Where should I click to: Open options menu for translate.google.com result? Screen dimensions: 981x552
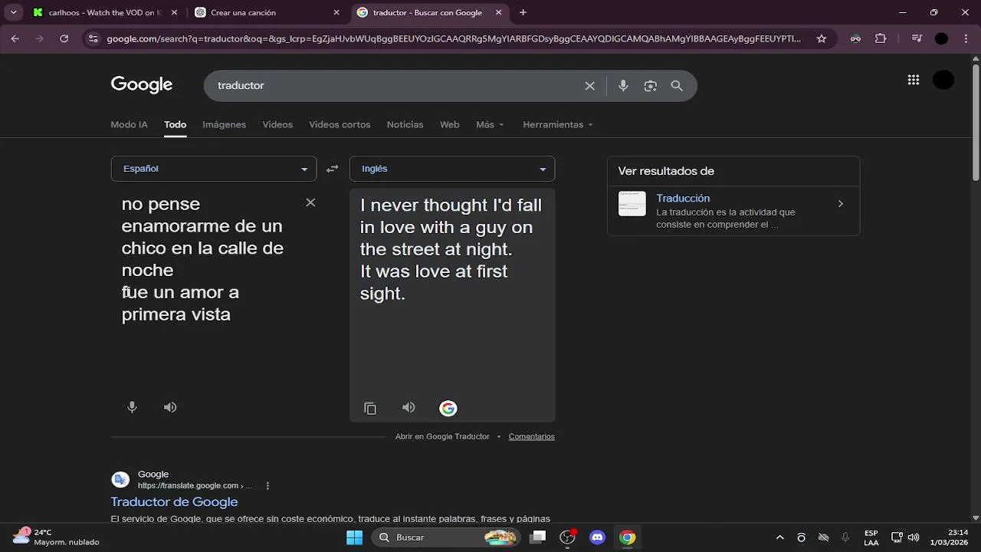pos(267,485)
